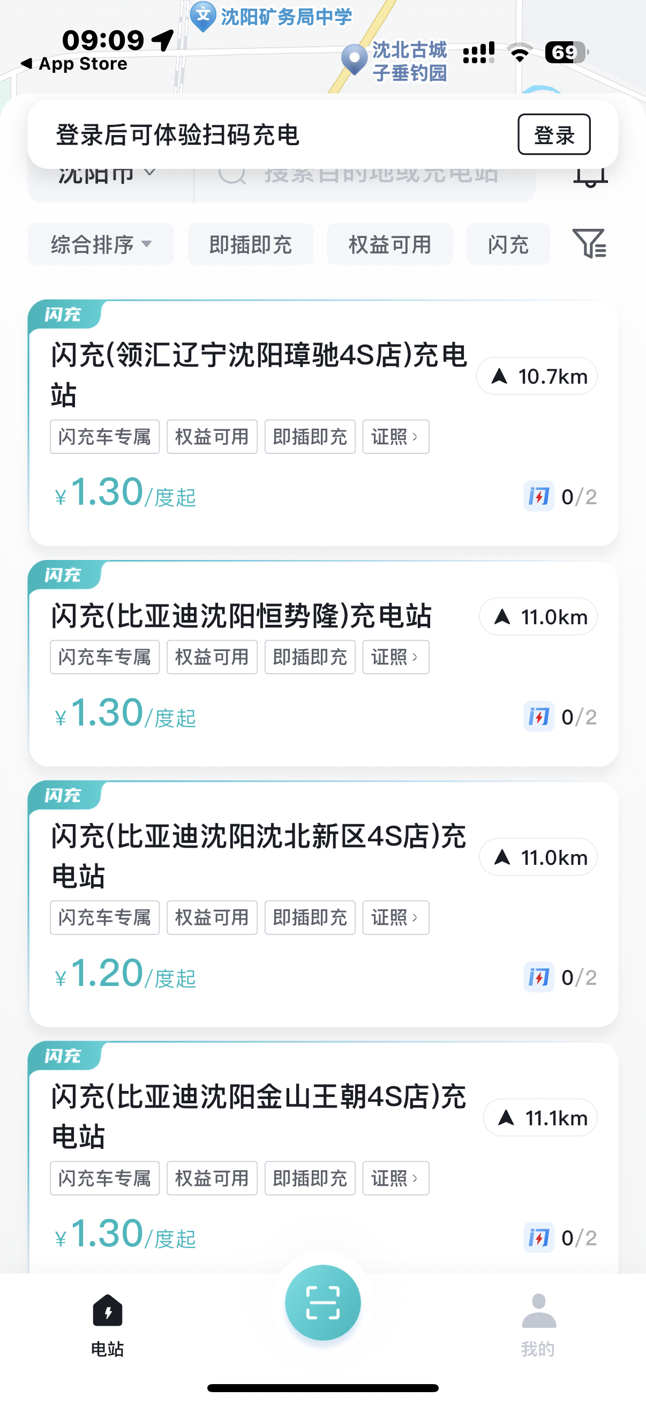Image resolution: width=646 pixels, height=1405 pixels.
Task: Toggle the 闪充 filter chip
Action: [507, 244]
